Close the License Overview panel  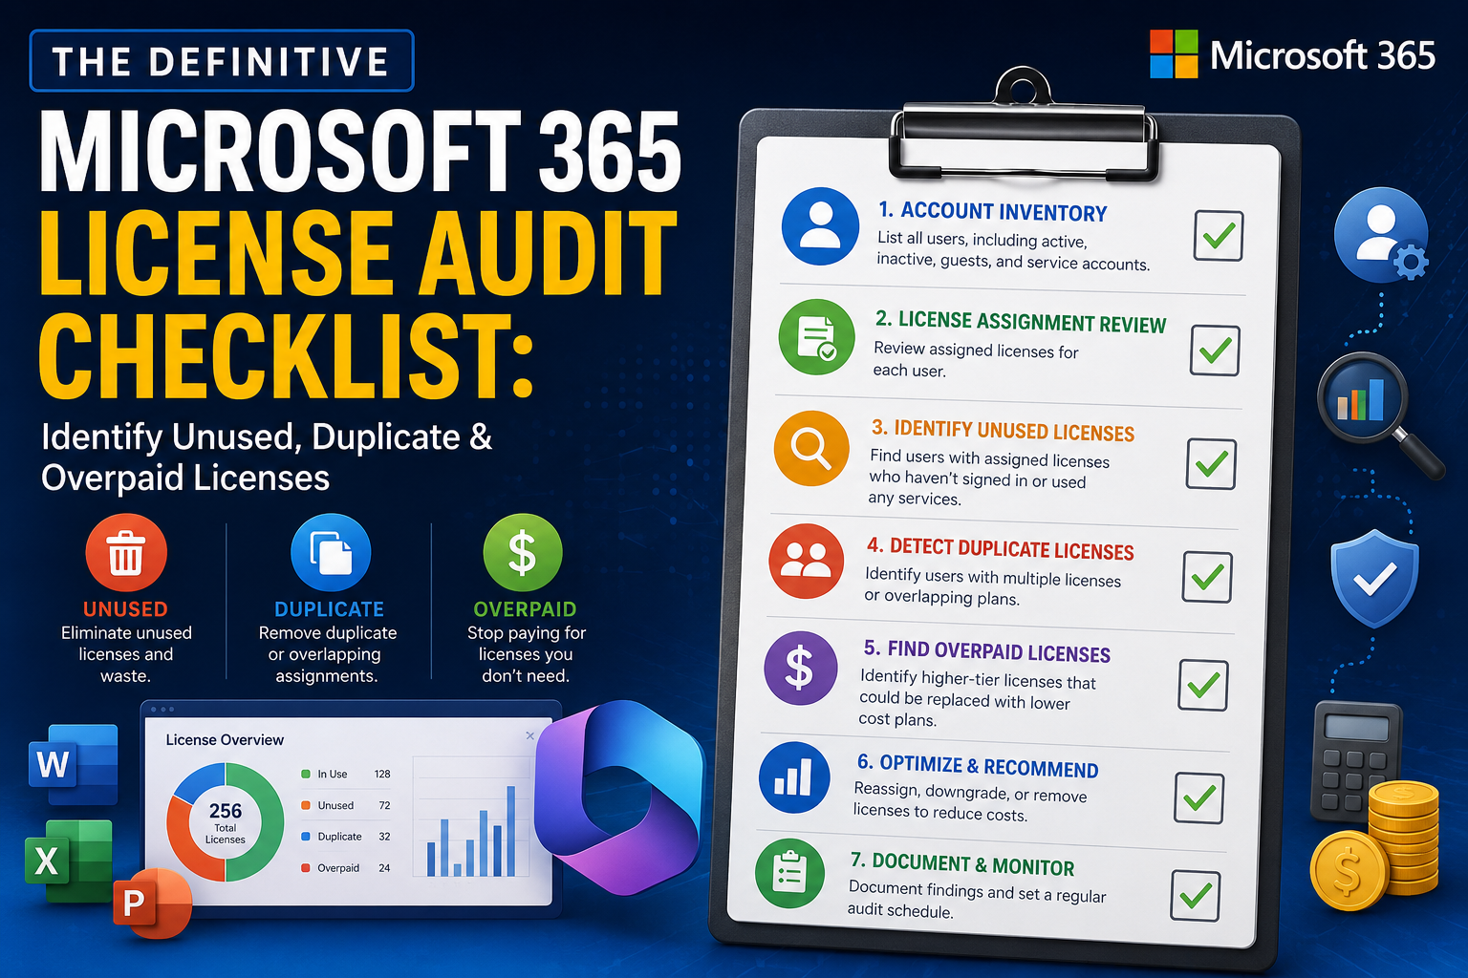530,735
